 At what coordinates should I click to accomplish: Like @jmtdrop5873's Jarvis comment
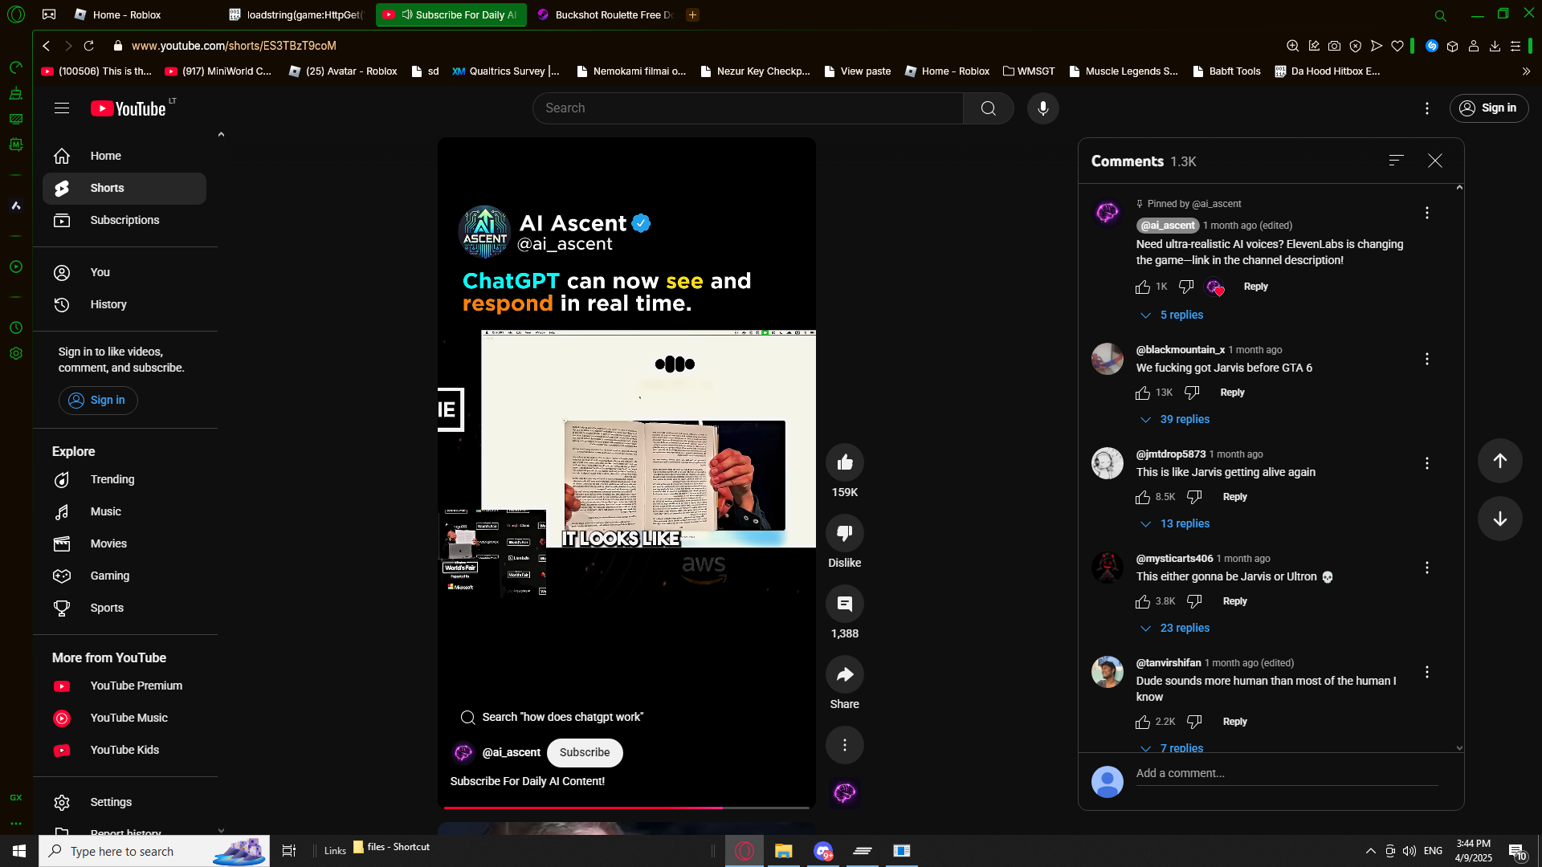pos(1142,497)
